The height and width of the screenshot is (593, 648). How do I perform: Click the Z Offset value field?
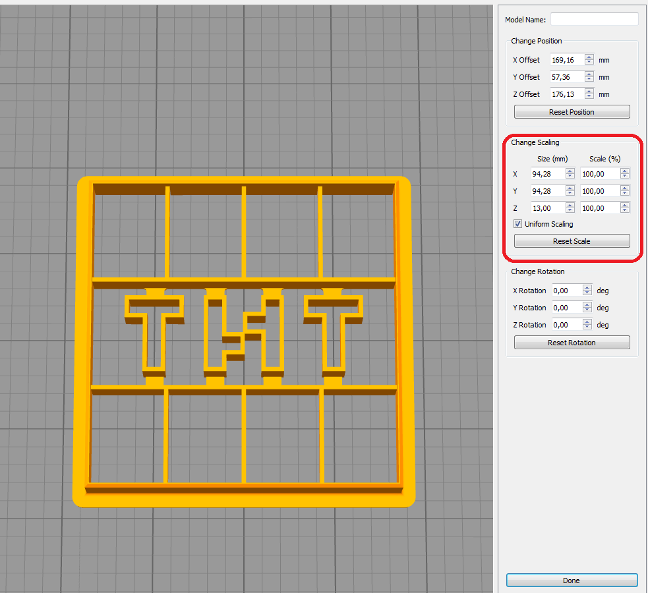click(x=567, y=94)
